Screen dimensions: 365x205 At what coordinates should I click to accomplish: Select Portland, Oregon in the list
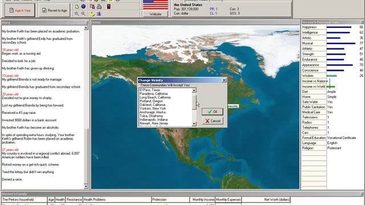(x=151, y=101)
